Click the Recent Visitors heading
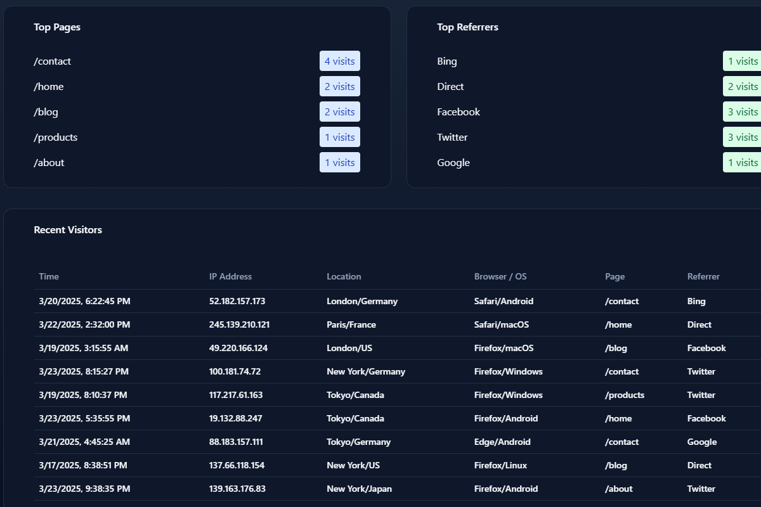The width and height of the screenshot is (761, 507). (68, 230)
